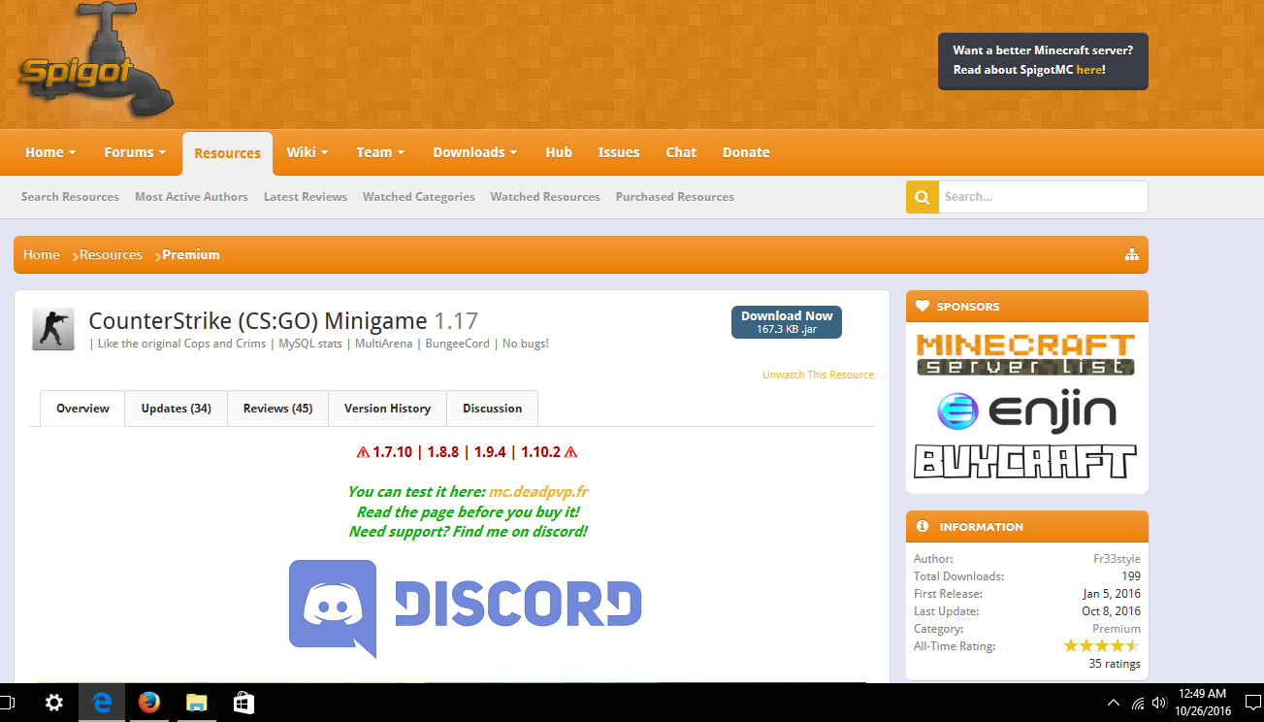
Task: Open the Action Center notification icon
Action: coord(1252,703)
